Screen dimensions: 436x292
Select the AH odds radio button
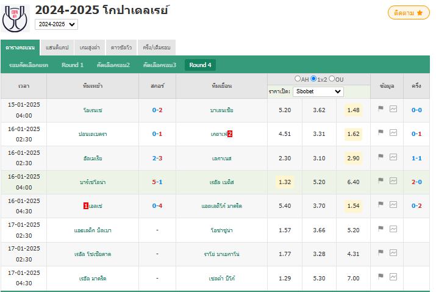pyautogui.click(x=298, y=79)
